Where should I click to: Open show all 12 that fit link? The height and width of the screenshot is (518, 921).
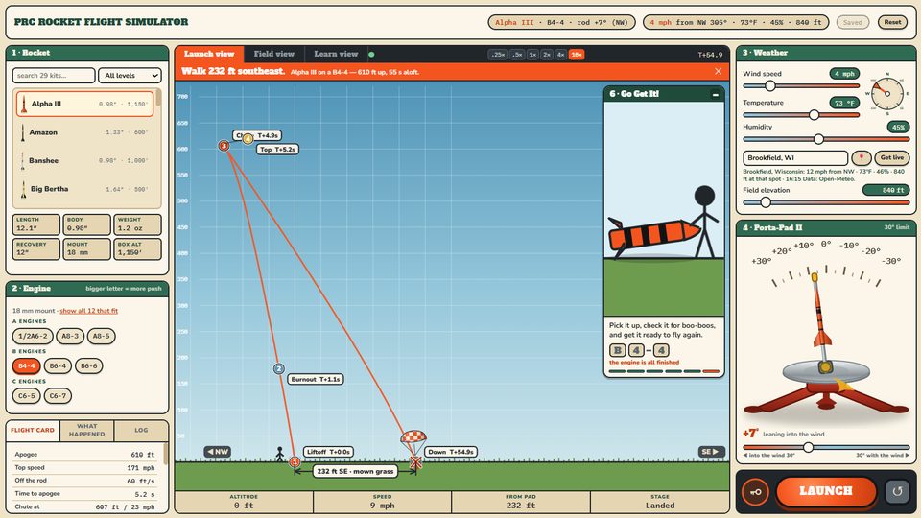pos(88,311)
